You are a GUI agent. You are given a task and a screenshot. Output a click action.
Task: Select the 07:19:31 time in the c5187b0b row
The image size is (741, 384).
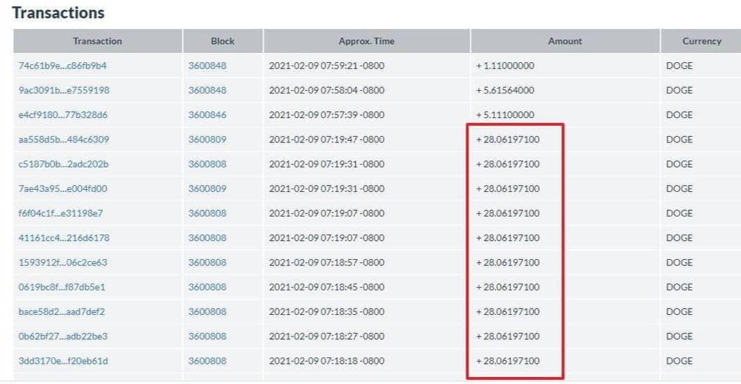(326, 163)
